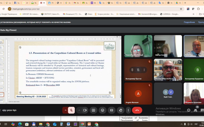Toggle closed captions in the meeting
Screen dimensions: 204x127
[111, 110]
